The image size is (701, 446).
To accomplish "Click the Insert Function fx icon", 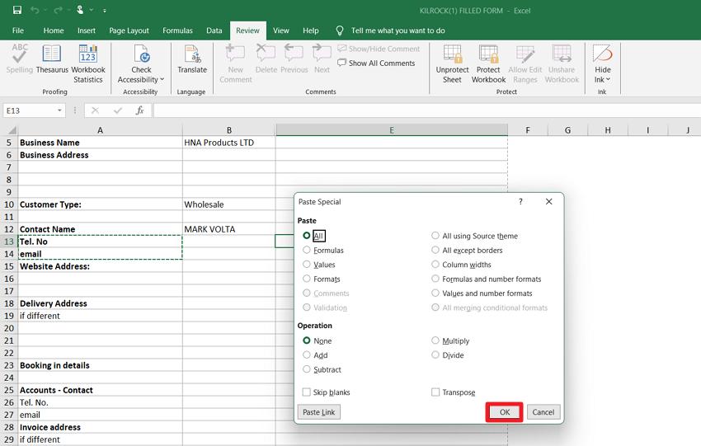I will (139, 110).
